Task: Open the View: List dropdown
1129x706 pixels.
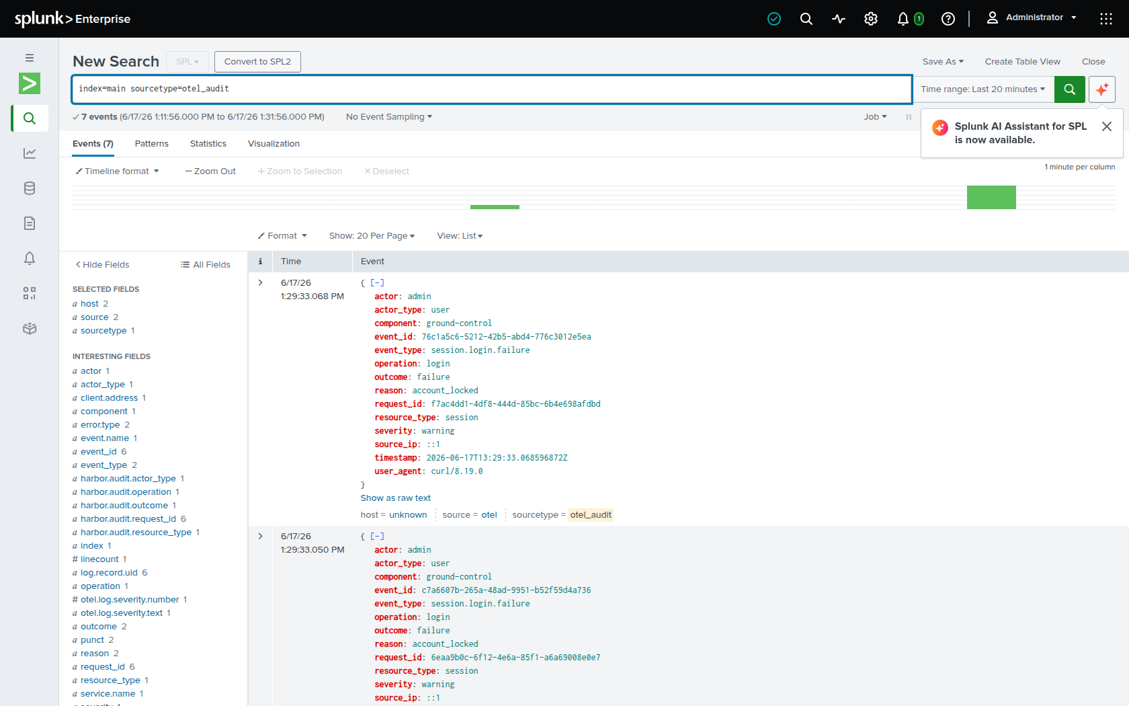Action: 460,236
